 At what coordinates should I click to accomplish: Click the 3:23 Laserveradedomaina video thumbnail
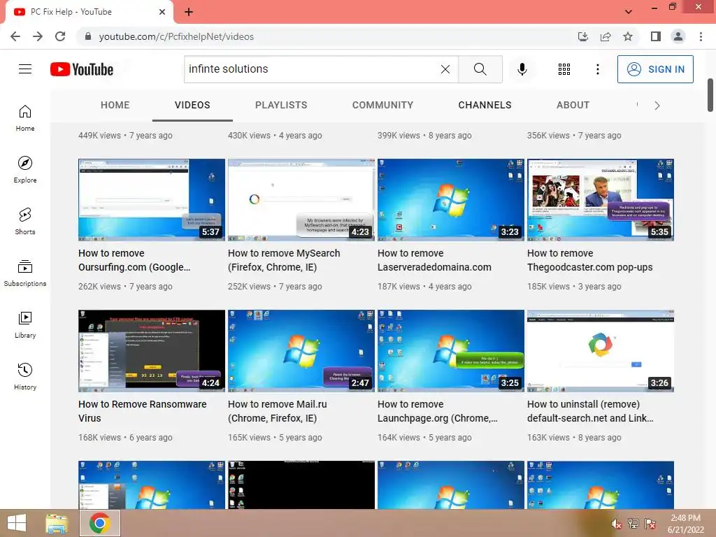tap(451, 200)
